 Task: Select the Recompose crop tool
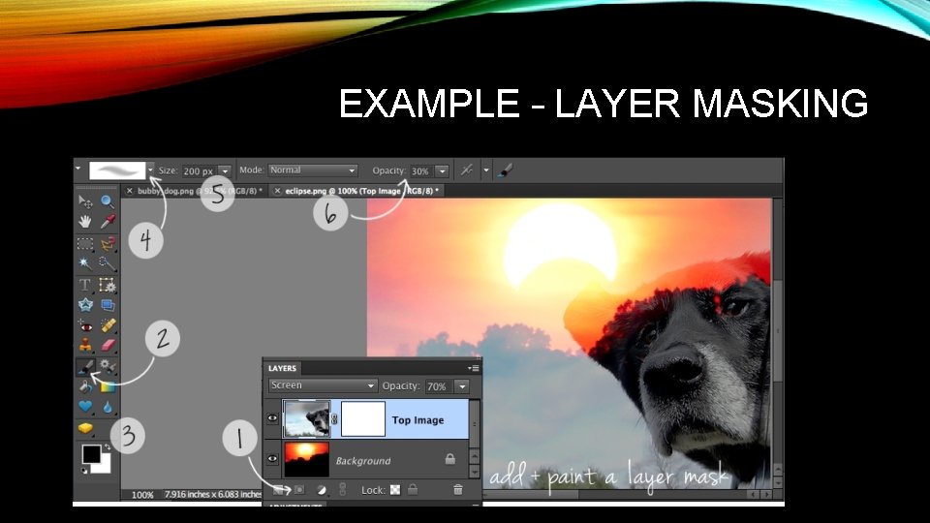click(108, 285)
